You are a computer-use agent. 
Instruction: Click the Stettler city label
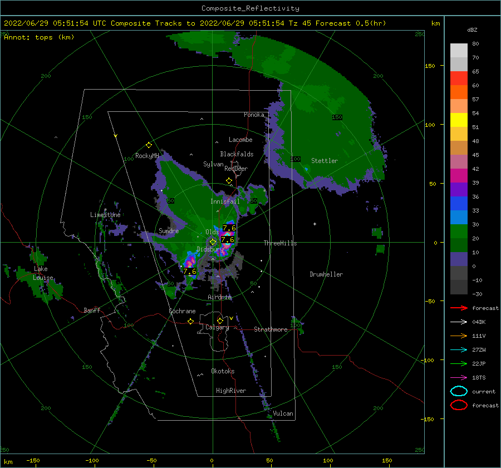[325, 161]
